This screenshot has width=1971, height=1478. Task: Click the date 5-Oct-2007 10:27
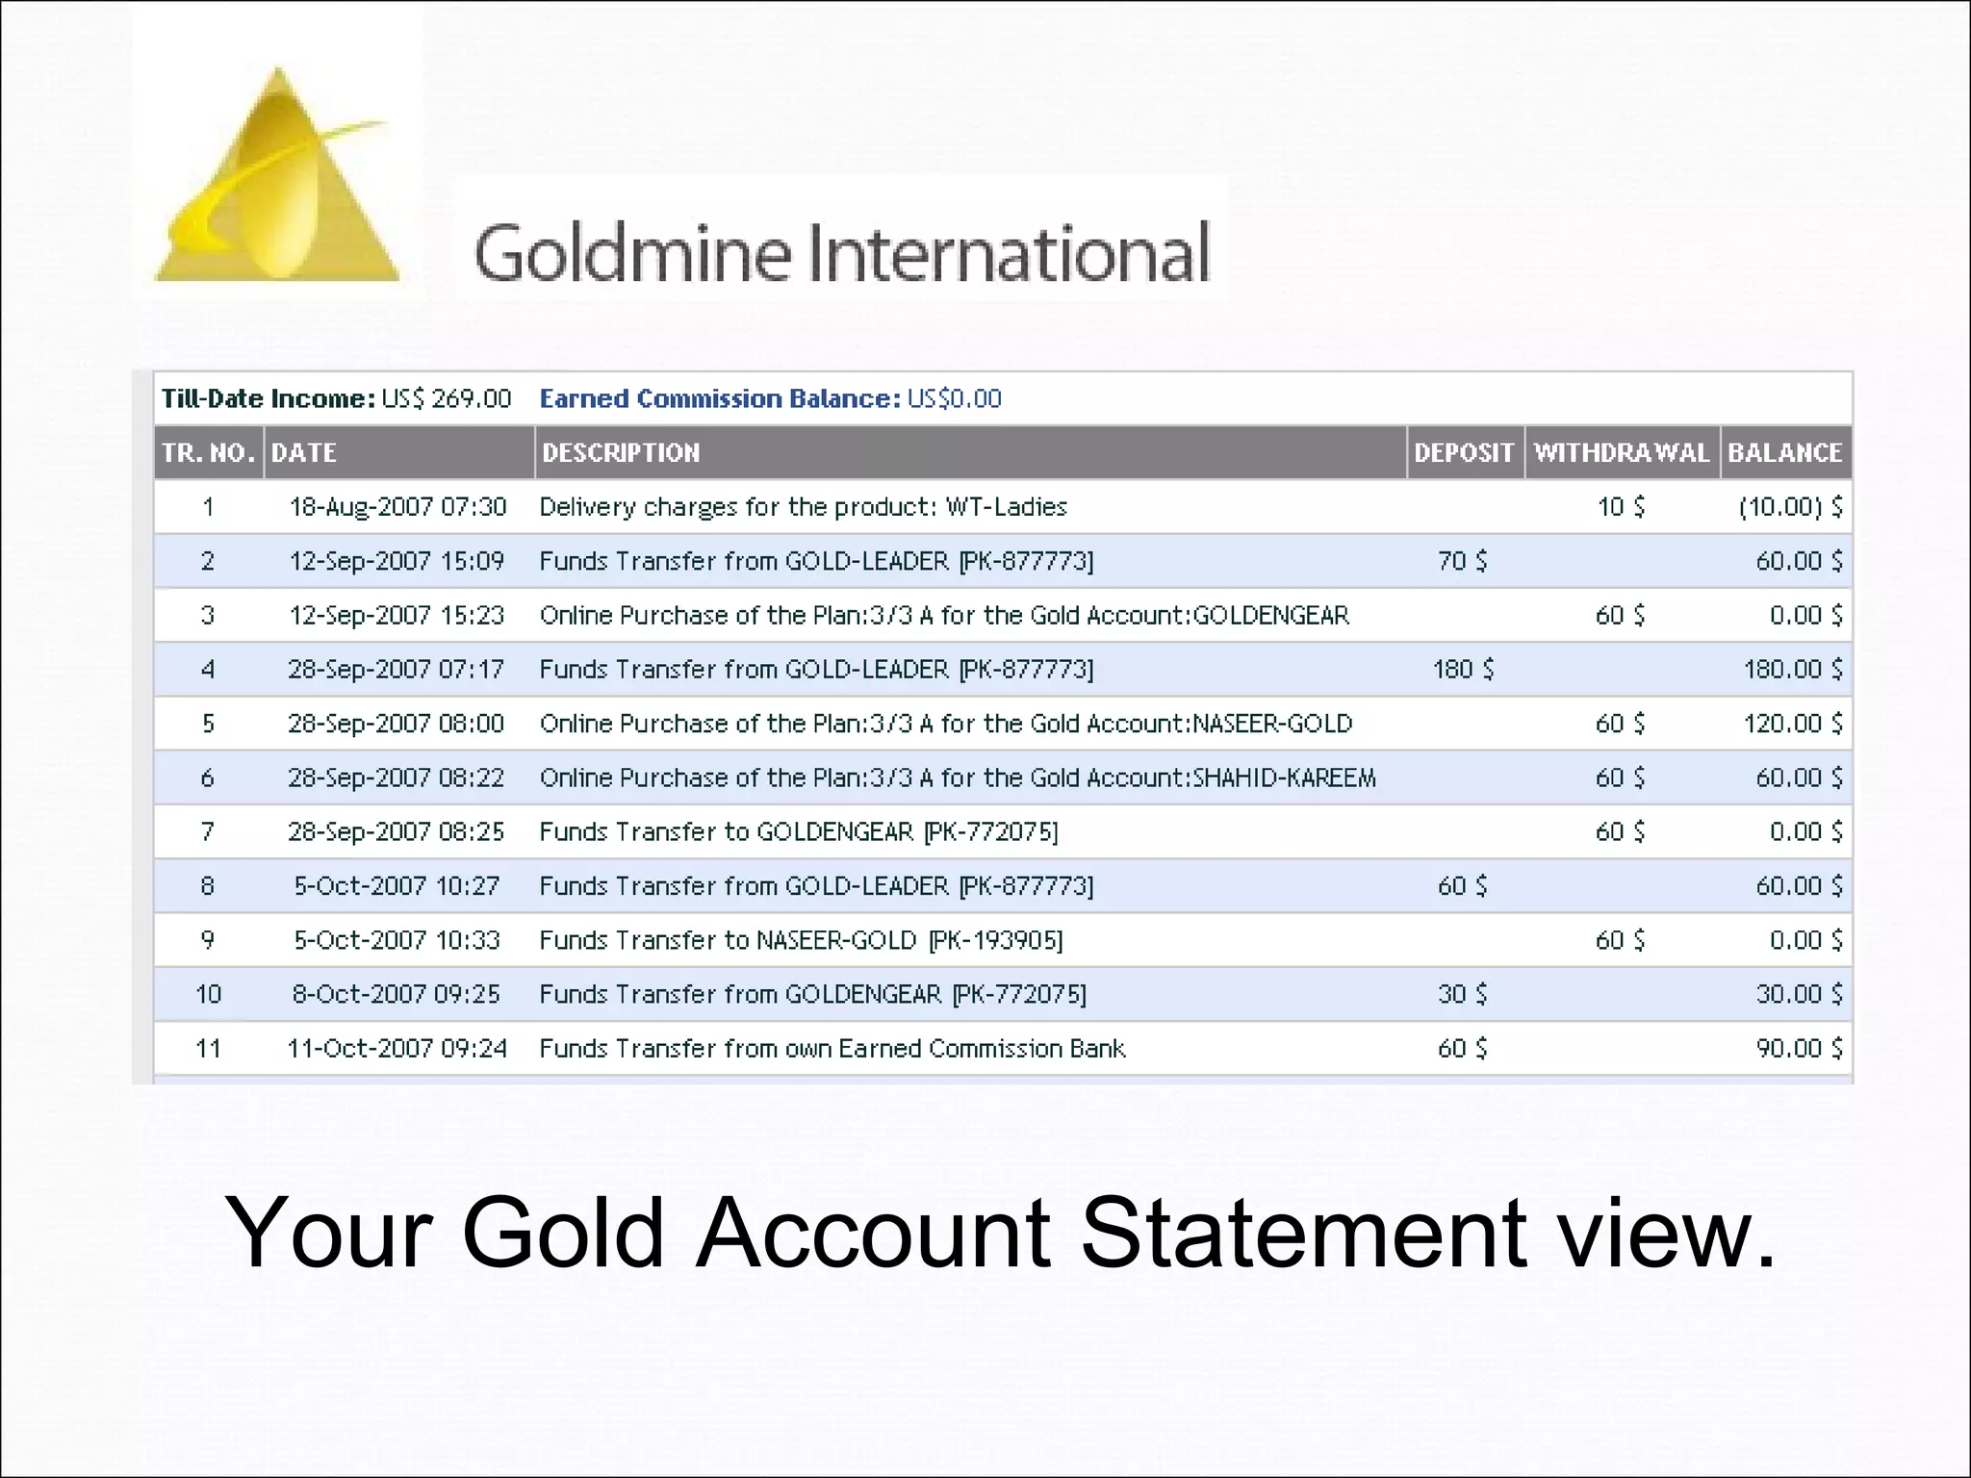397,885
